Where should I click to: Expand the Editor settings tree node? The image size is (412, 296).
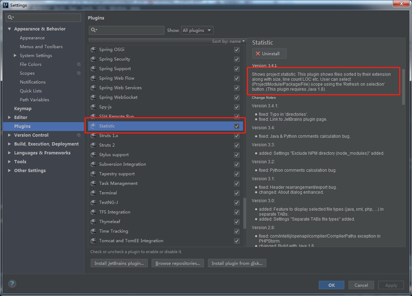(x=10, y=118)
